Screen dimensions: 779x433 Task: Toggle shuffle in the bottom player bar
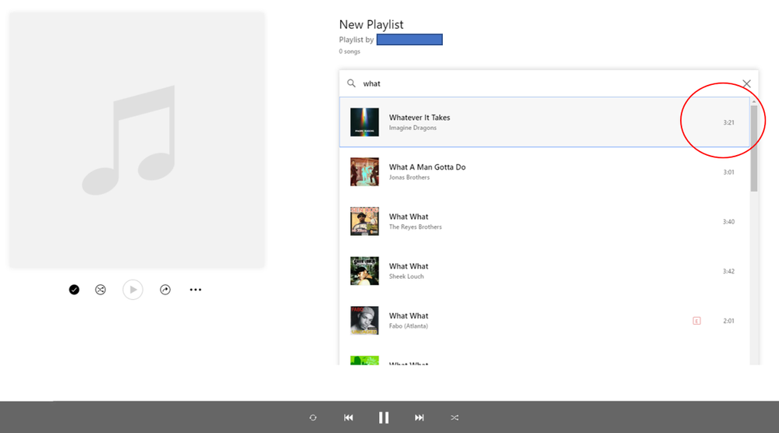455,418
